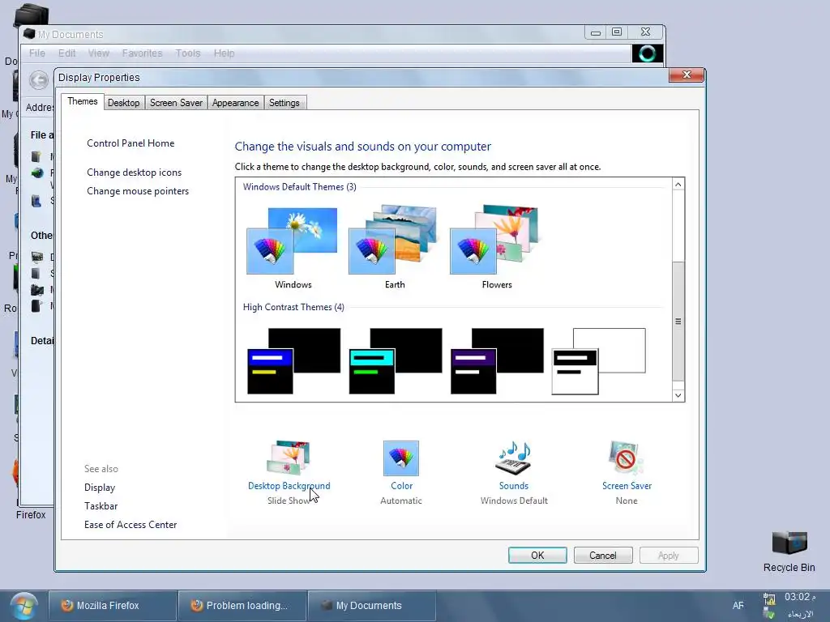Switch to the Desktop tab
Viewport: 830px width, 622px height.
tap(124, 103)
